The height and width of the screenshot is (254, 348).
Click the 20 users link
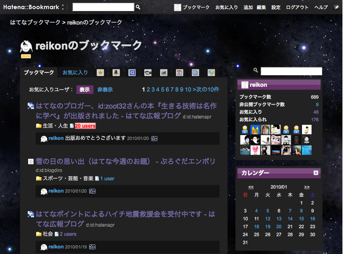[85, 126]
